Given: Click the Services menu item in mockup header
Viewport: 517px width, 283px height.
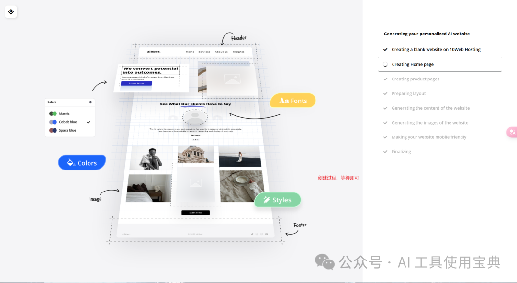Looking at the screenshot, I should click(x=204, y=52).
